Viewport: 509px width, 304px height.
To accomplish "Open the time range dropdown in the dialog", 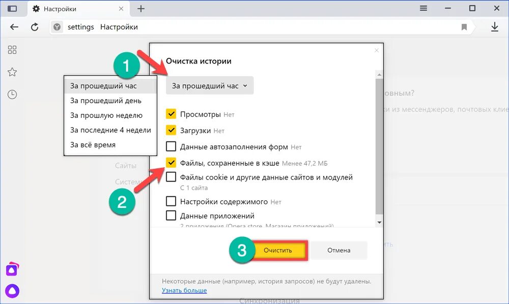I will tap(210, 85).
